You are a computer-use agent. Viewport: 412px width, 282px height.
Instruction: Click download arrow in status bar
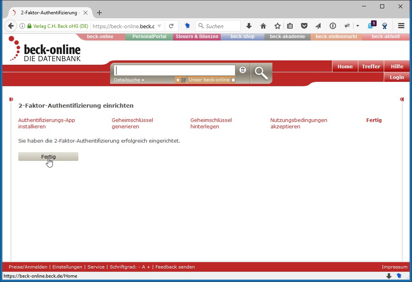point(389,276)
